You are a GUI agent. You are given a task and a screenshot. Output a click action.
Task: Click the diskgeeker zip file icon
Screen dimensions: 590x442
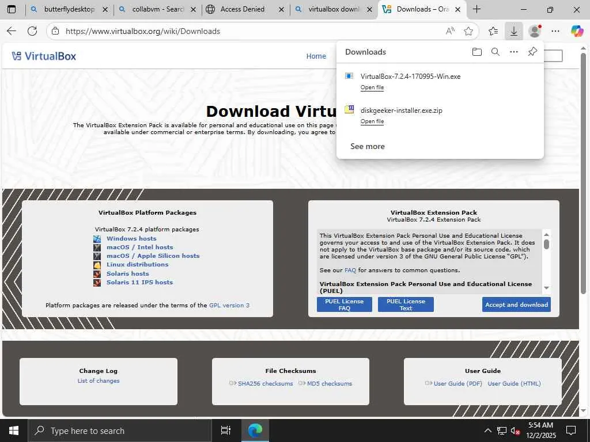pyautogui.click(x=349, y=109)
